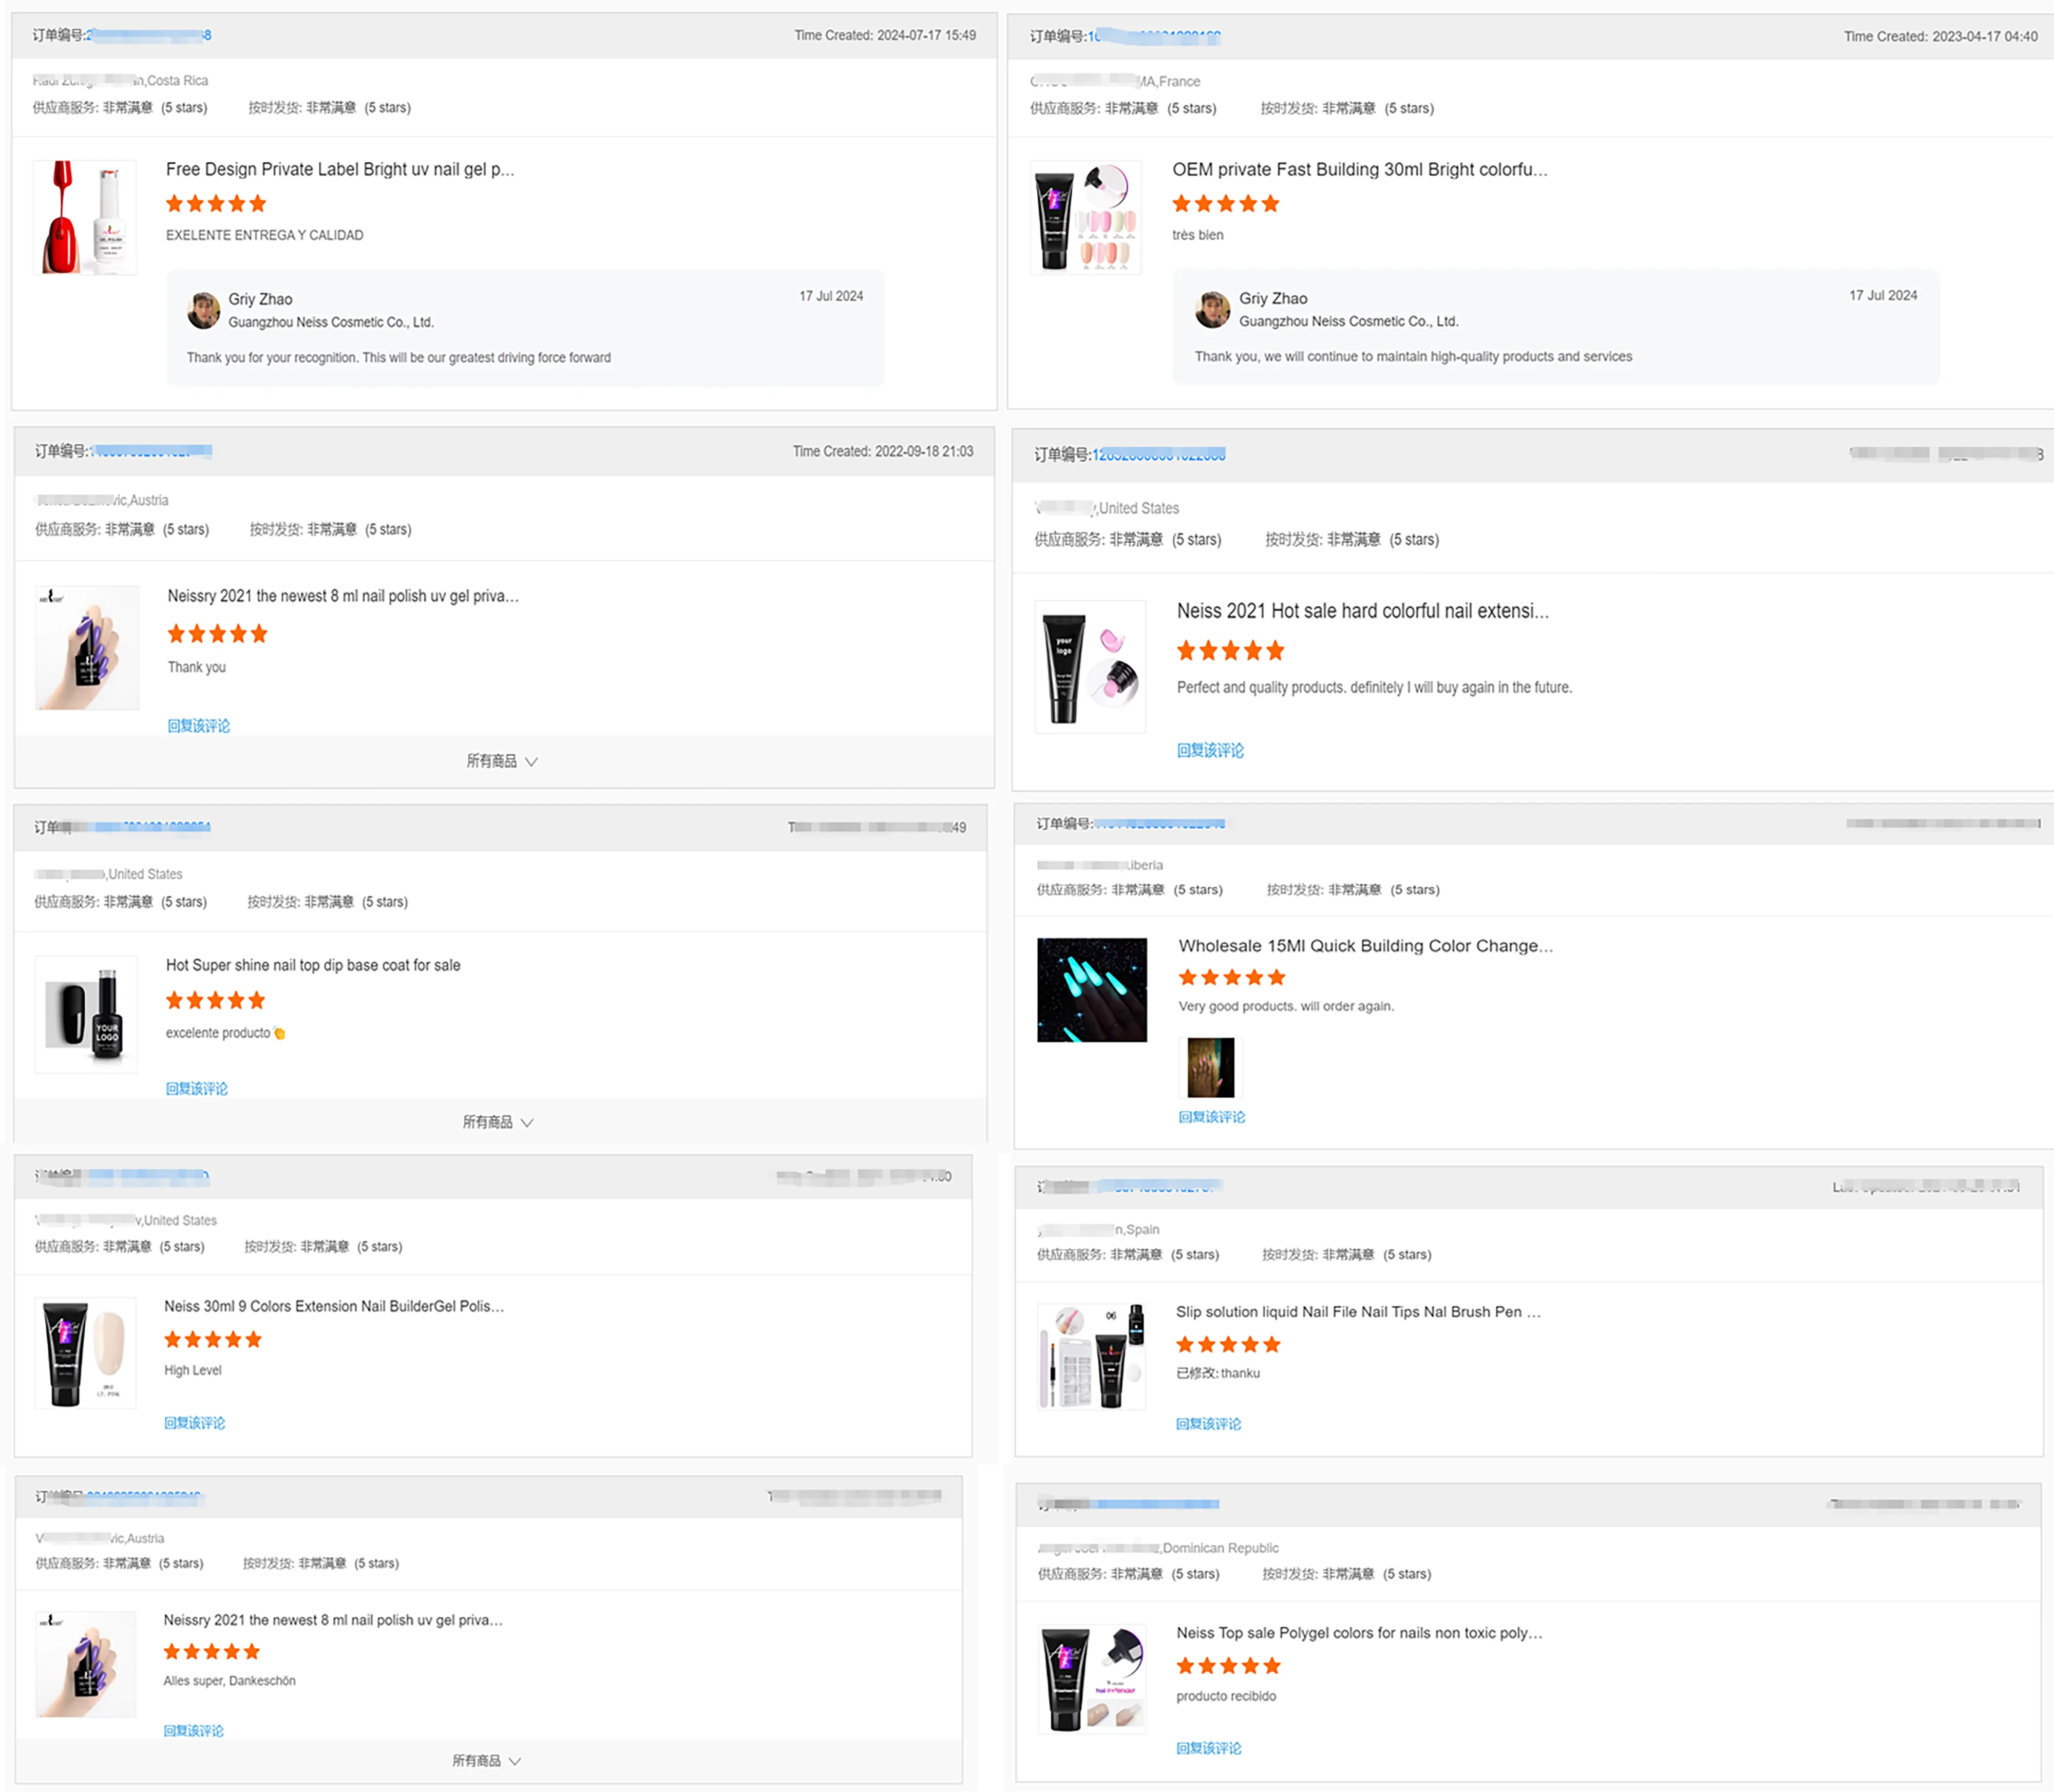Reply to the 'thanku' review from Spain
This screenshot has width=2054, height=1792.
1209,1424
